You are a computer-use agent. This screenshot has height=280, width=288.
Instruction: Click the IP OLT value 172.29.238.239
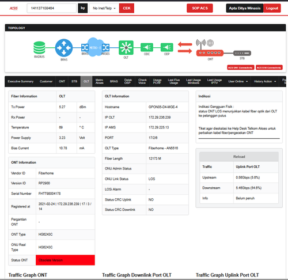pos(160,118)
